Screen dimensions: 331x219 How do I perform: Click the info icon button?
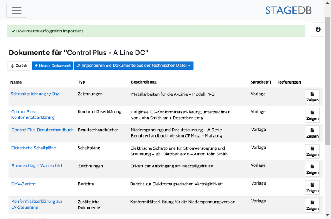point(318,30)
